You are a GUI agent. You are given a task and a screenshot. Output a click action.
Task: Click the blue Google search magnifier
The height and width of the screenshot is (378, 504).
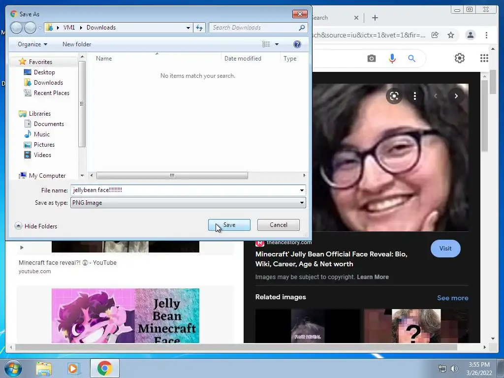411,59
